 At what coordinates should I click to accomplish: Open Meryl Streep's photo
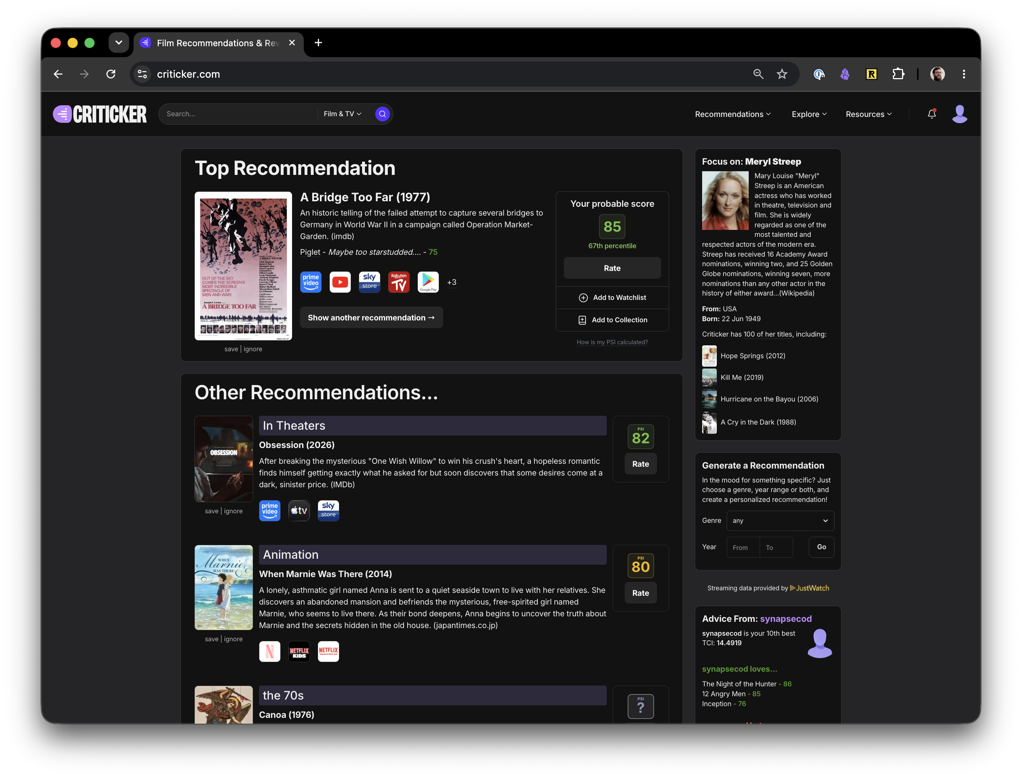pyautogui.click(x=724, y=201)
